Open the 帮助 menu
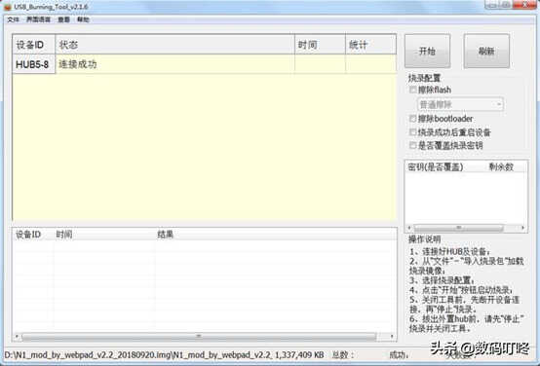Screen dimensions: 540x366 83,19
